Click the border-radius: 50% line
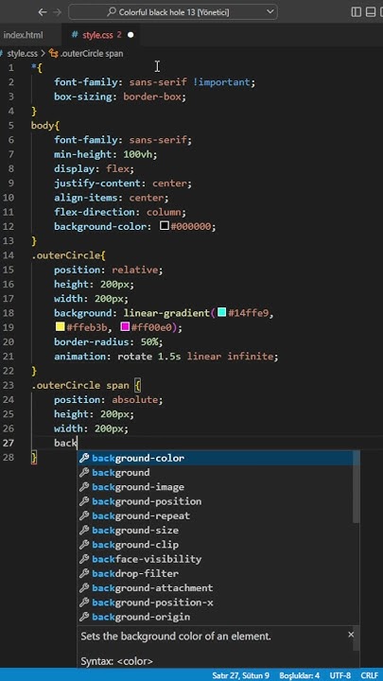This screenshot has width=383, height=681. (109, 341)
